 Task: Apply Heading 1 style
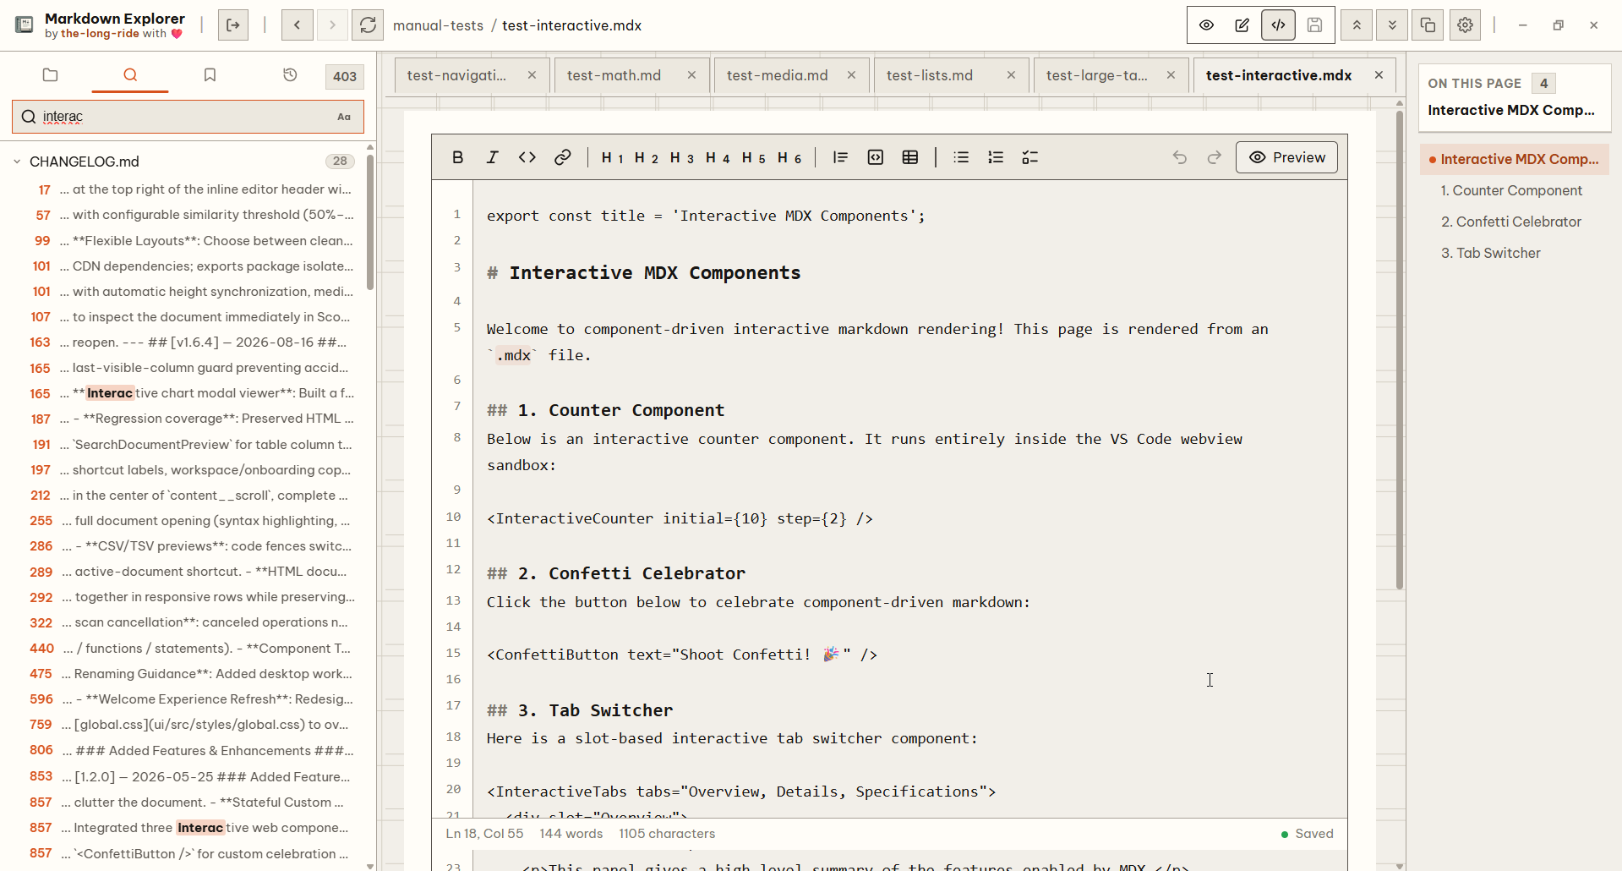point(612,157)
